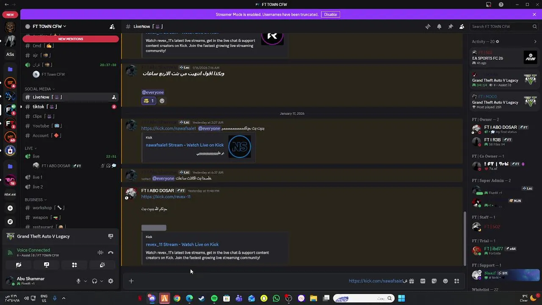Open attachment plus button
The image size is (542, 305).
(131, 281)
